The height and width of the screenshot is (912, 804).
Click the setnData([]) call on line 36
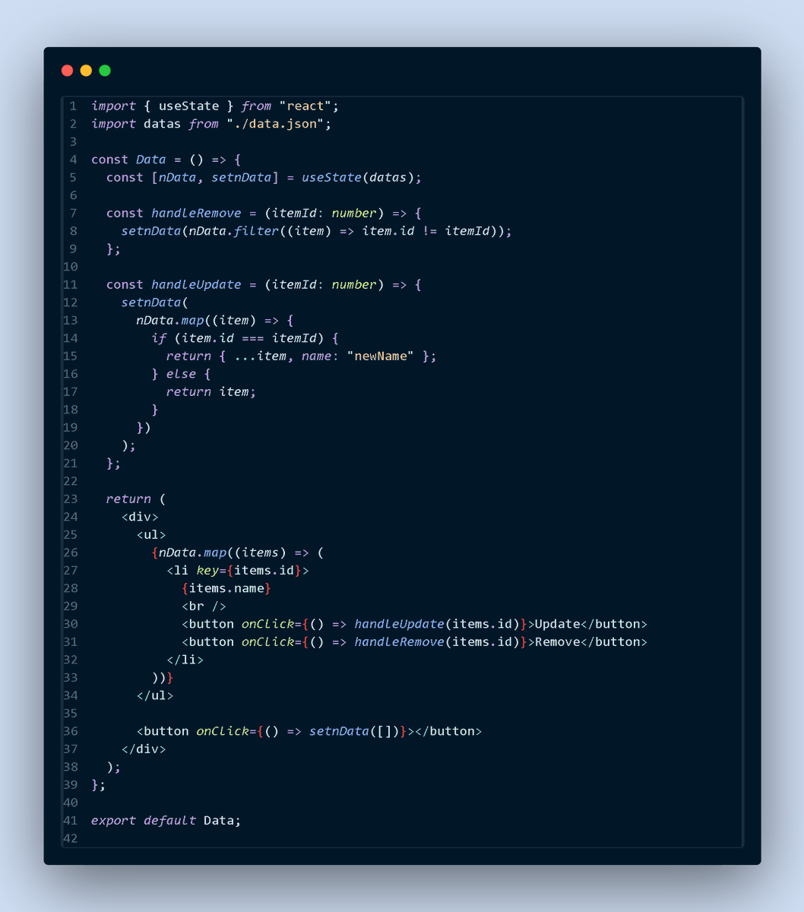point(354,731)
